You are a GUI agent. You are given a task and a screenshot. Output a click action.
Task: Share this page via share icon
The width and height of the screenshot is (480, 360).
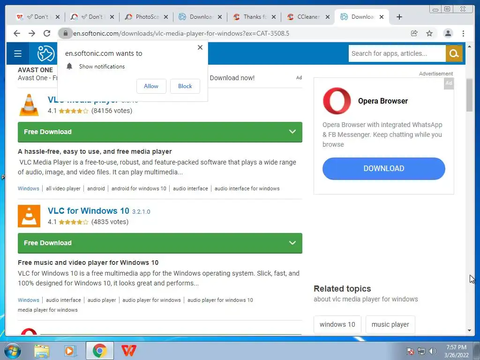coord(414,33)
